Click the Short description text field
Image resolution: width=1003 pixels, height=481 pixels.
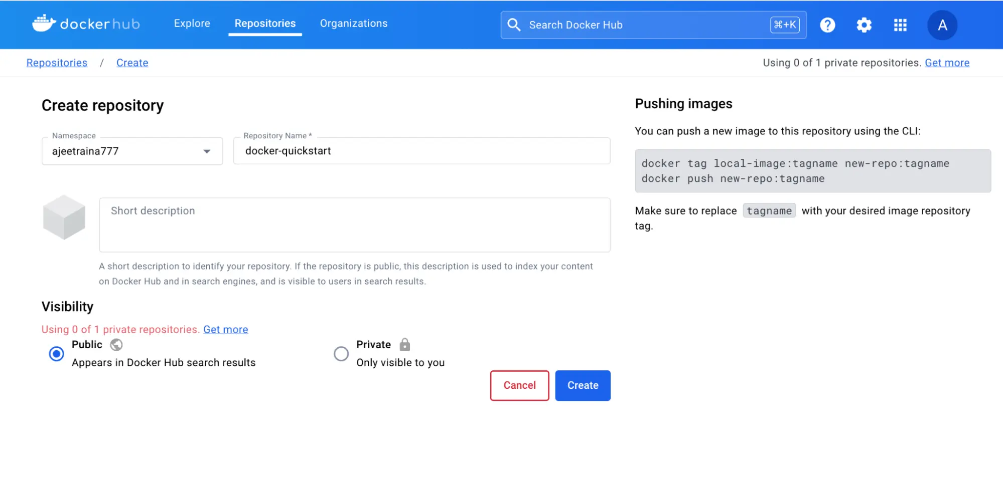point(355,225)
